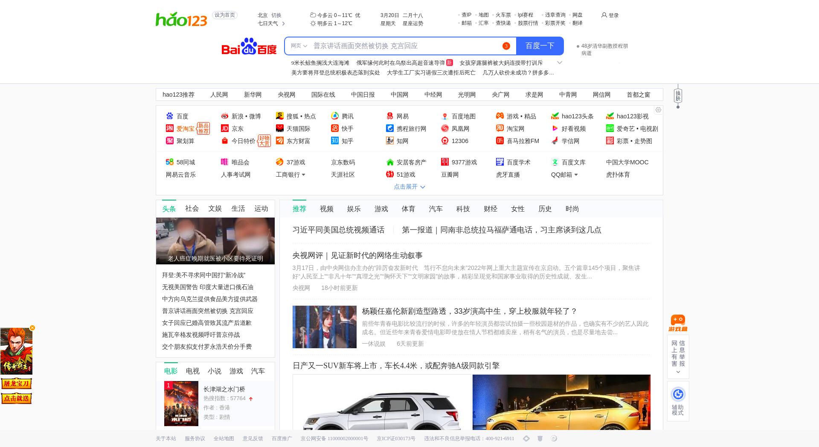This screenshot has height=447, width=819.
Task: Click 点击就送 on game ad
Action: coord(16,398)
